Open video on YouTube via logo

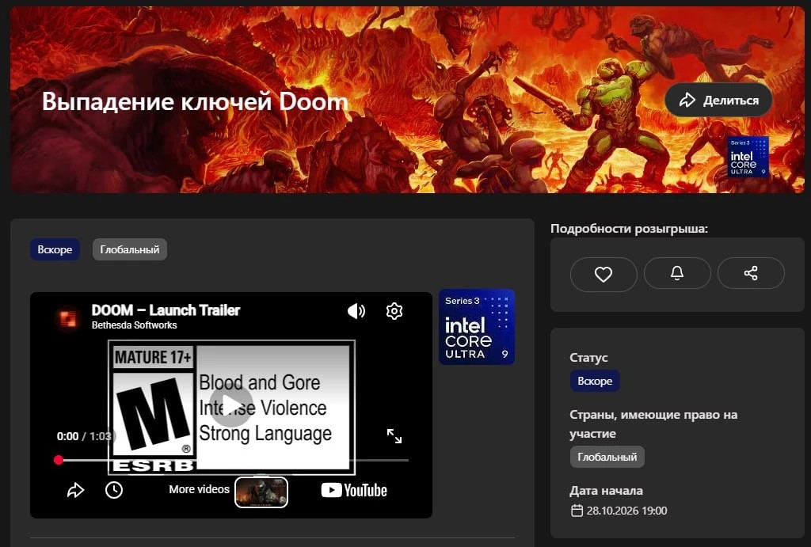354,490
